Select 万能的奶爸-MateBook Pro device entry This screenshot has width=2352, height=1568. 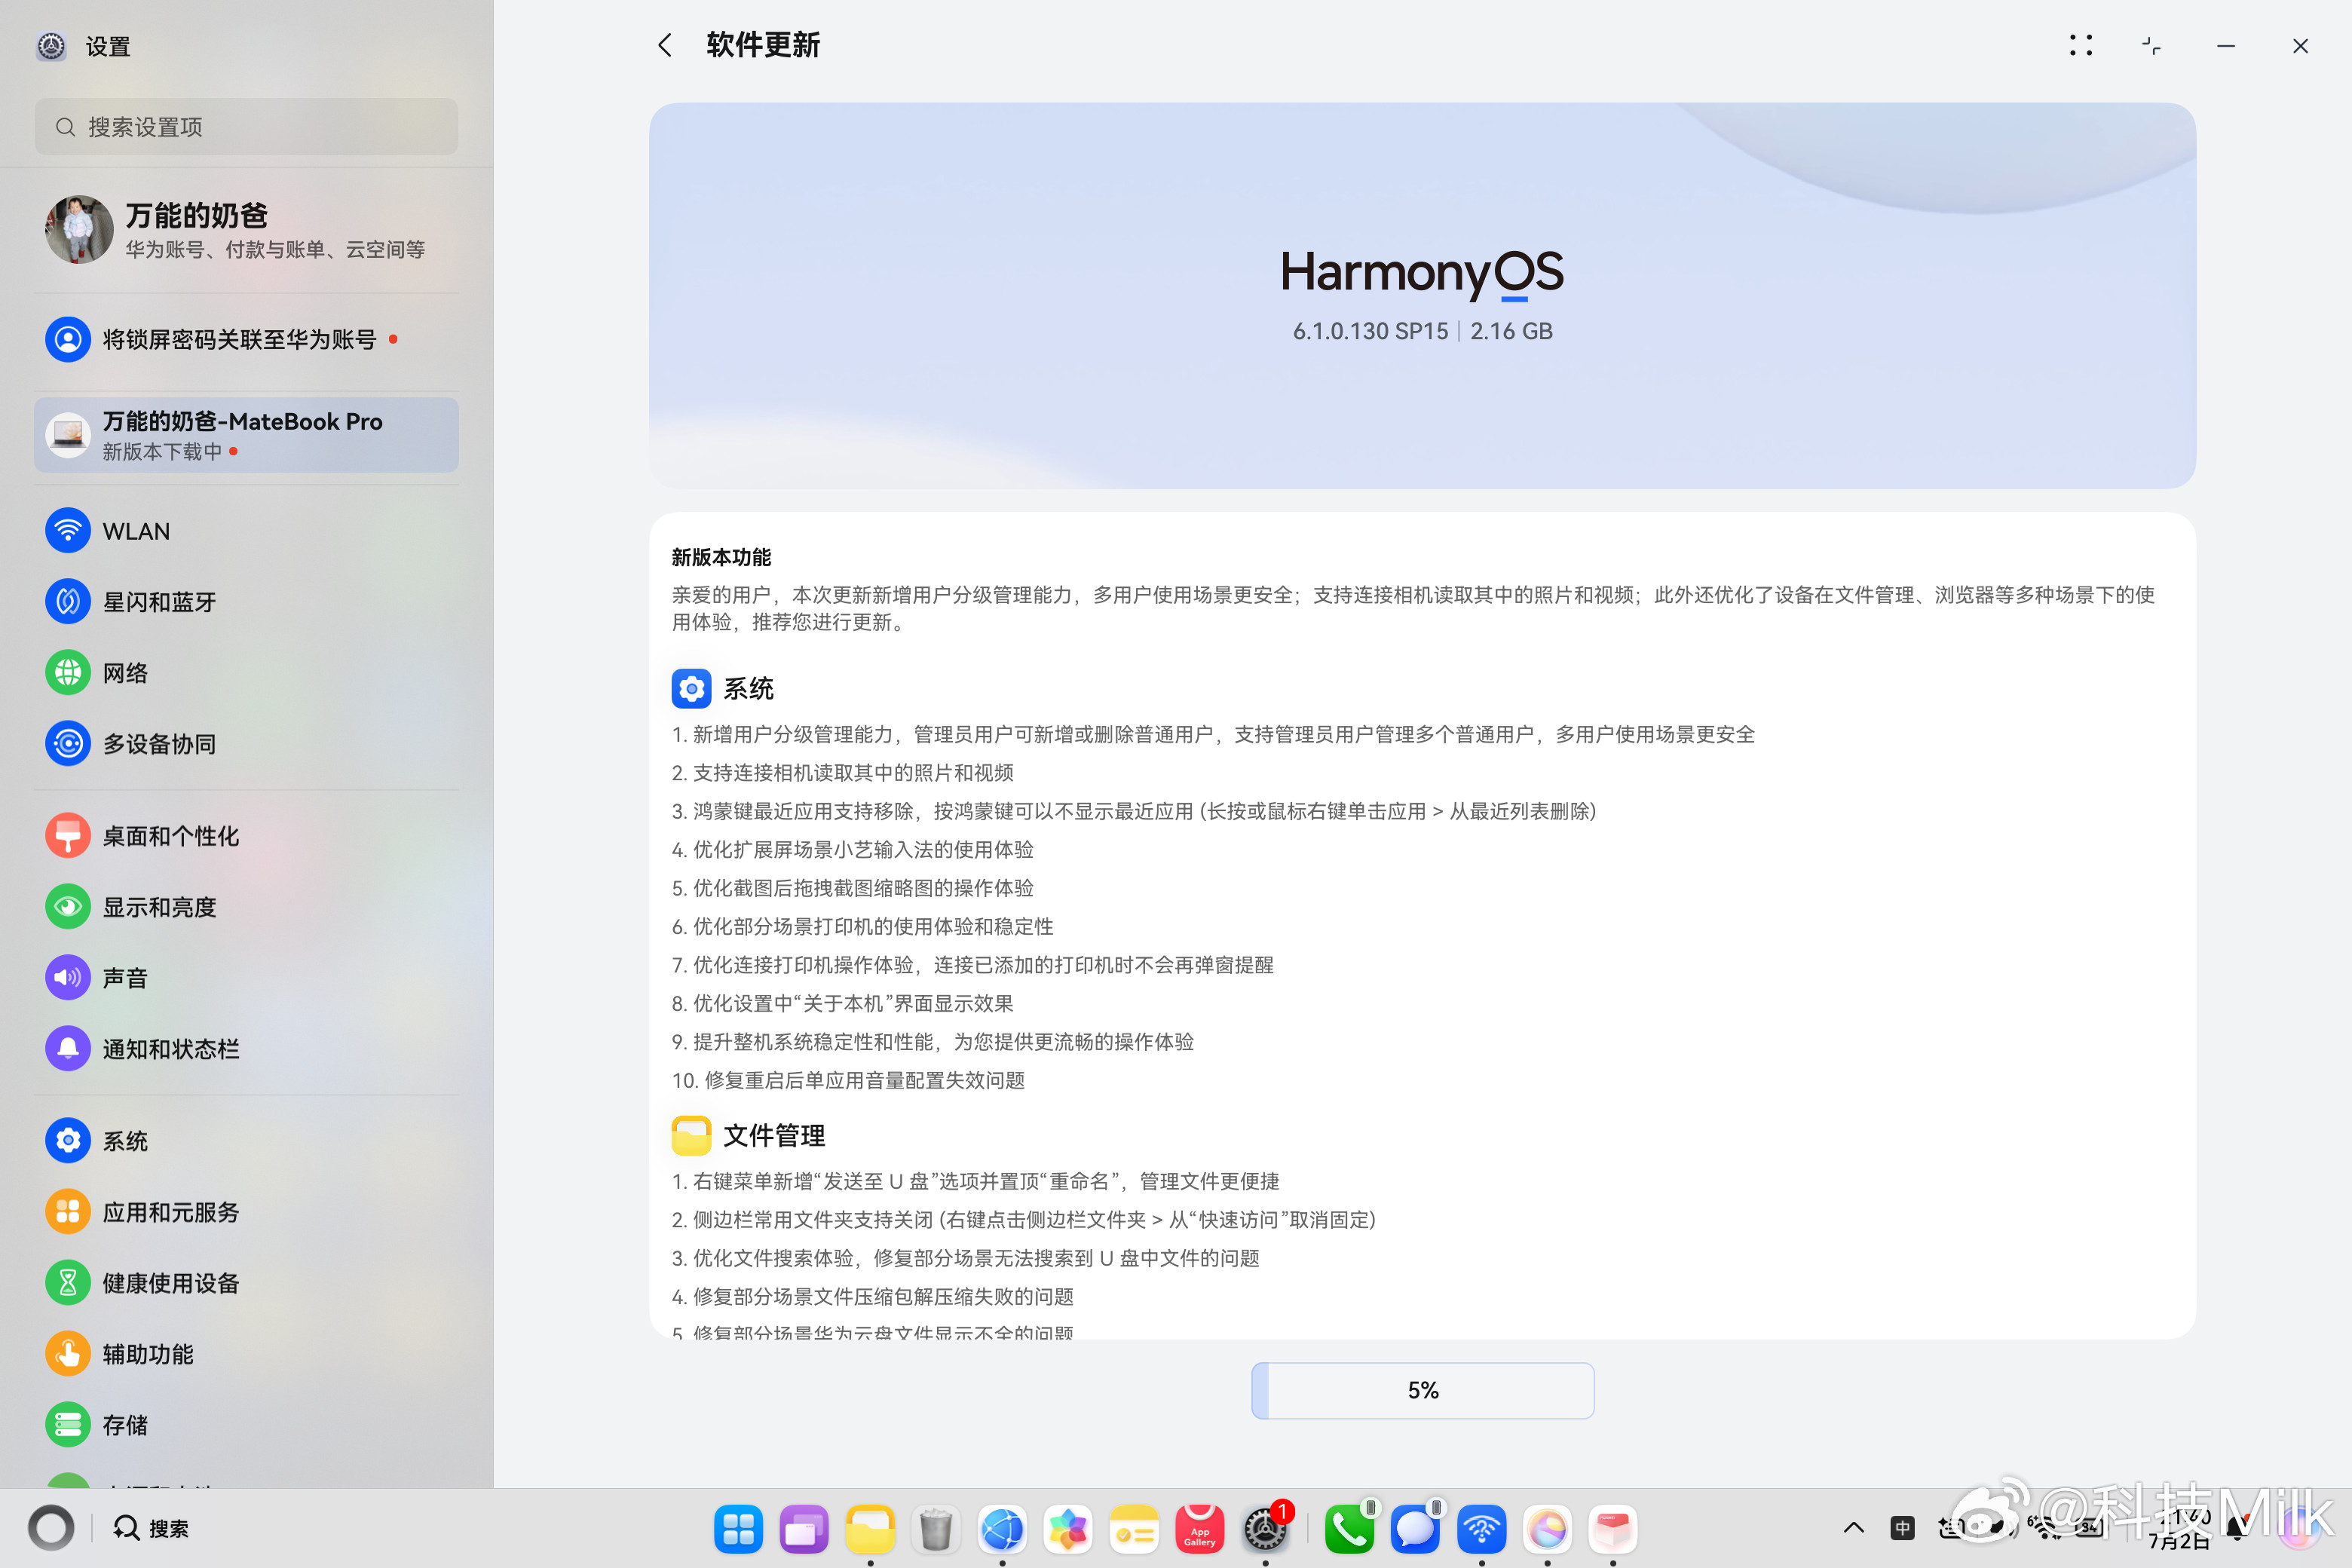(247, 435)
